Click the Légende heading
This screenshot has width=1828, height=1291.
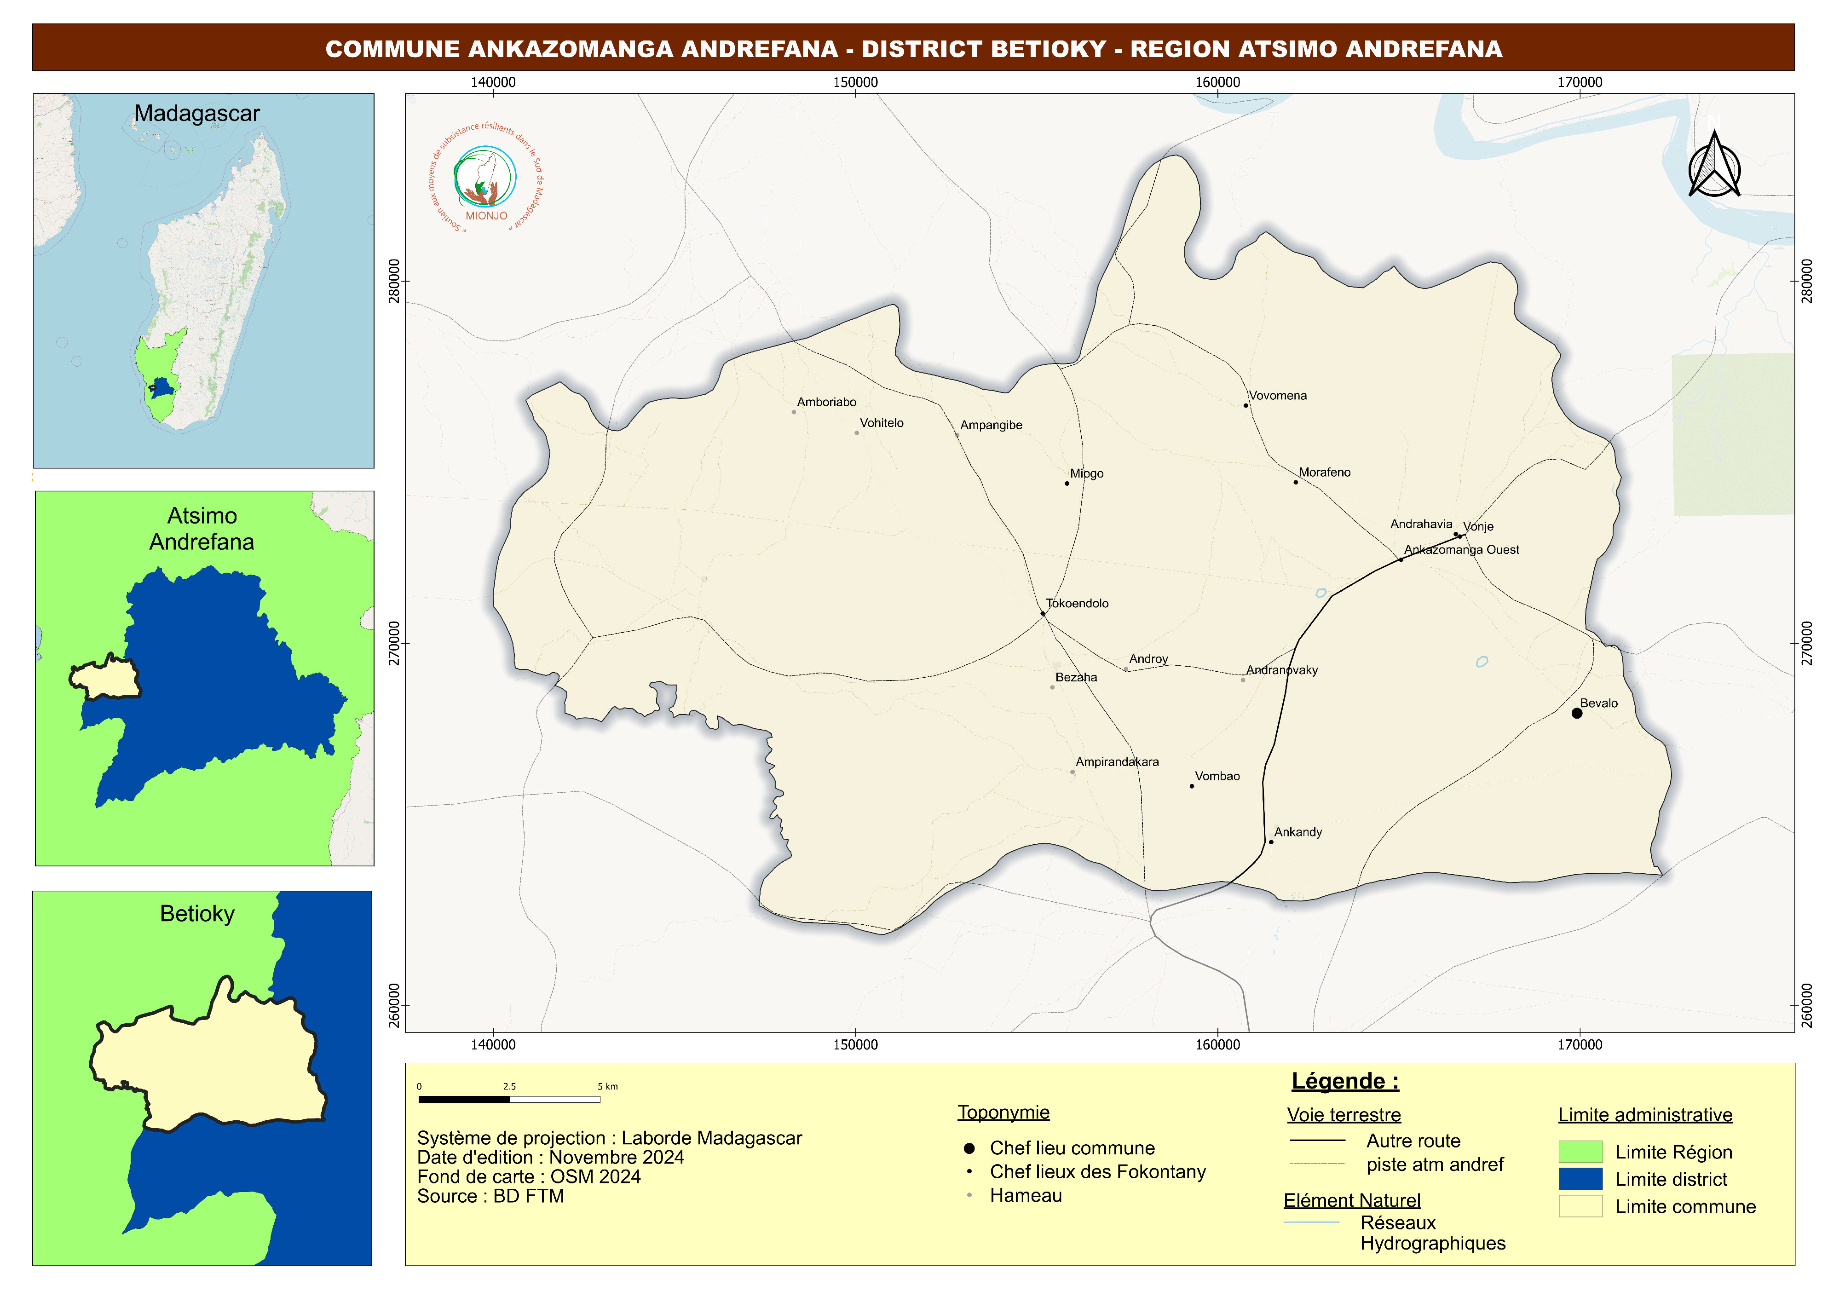point(1345,1081)
